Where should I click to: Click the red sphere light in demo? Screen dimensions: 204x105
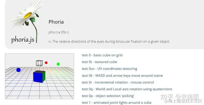click(x=46, y=63)
